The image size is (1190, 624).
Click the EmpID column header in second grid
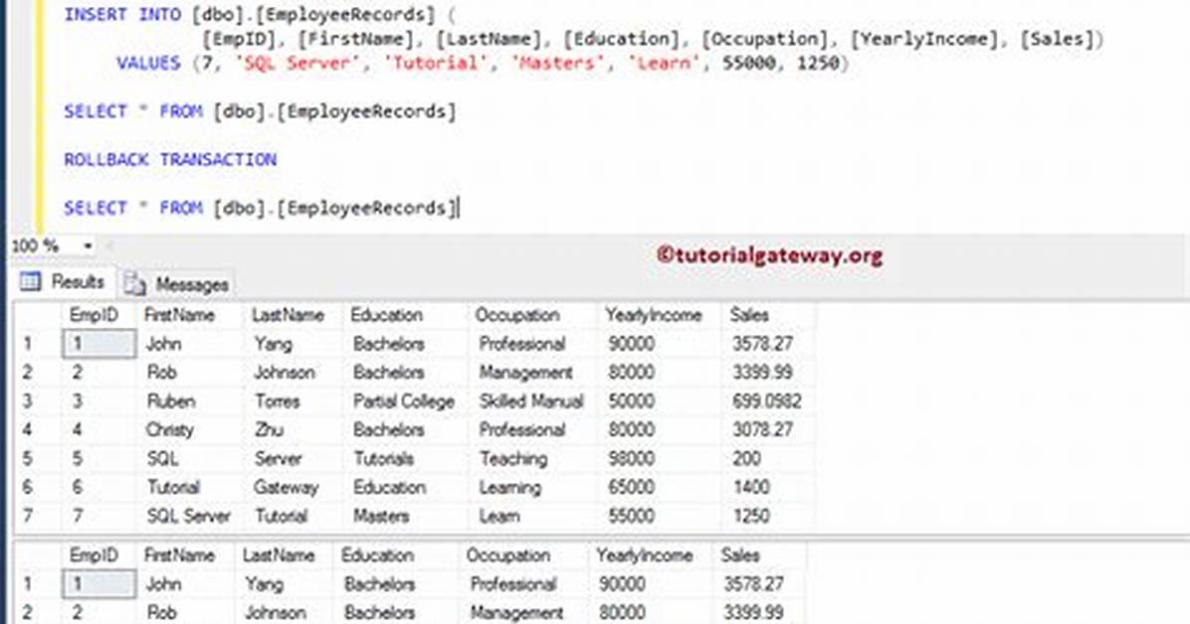(x=95, y=555)
